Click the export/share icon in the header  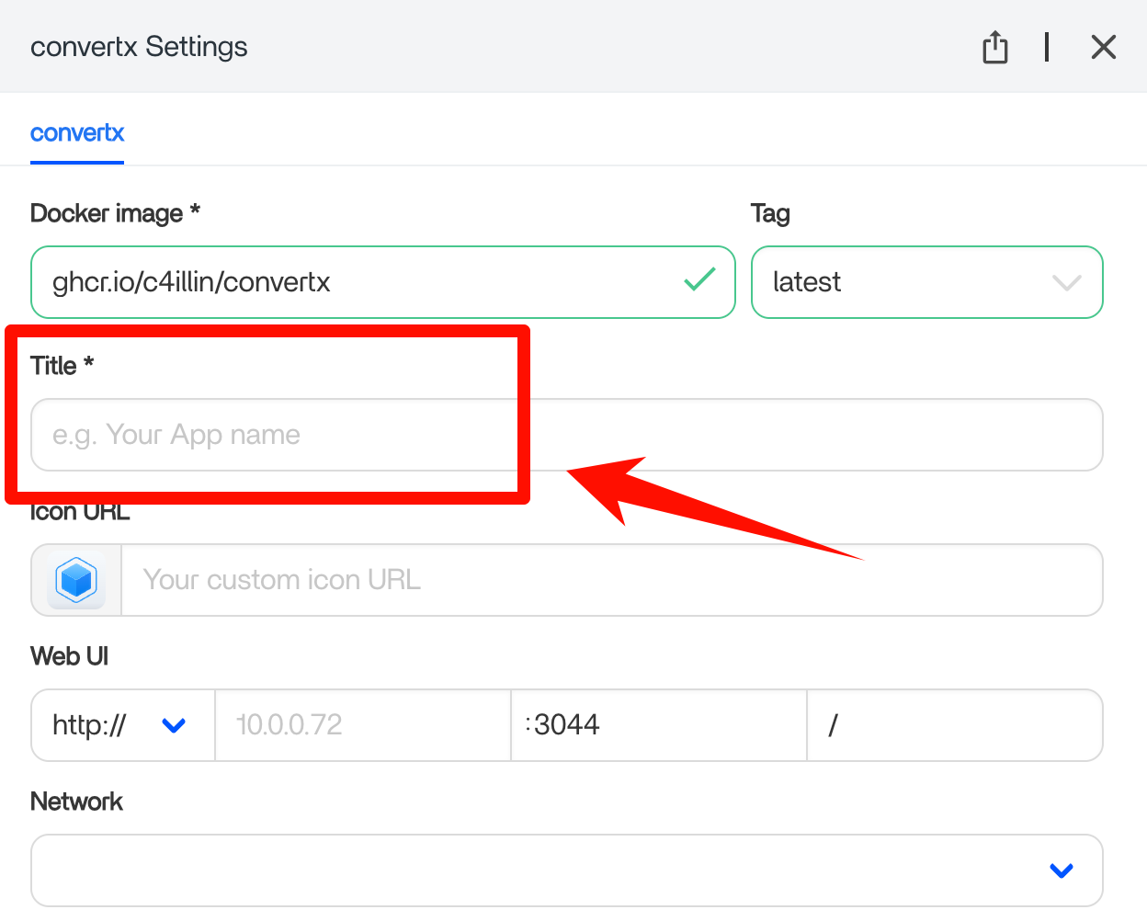pos(994,47)
